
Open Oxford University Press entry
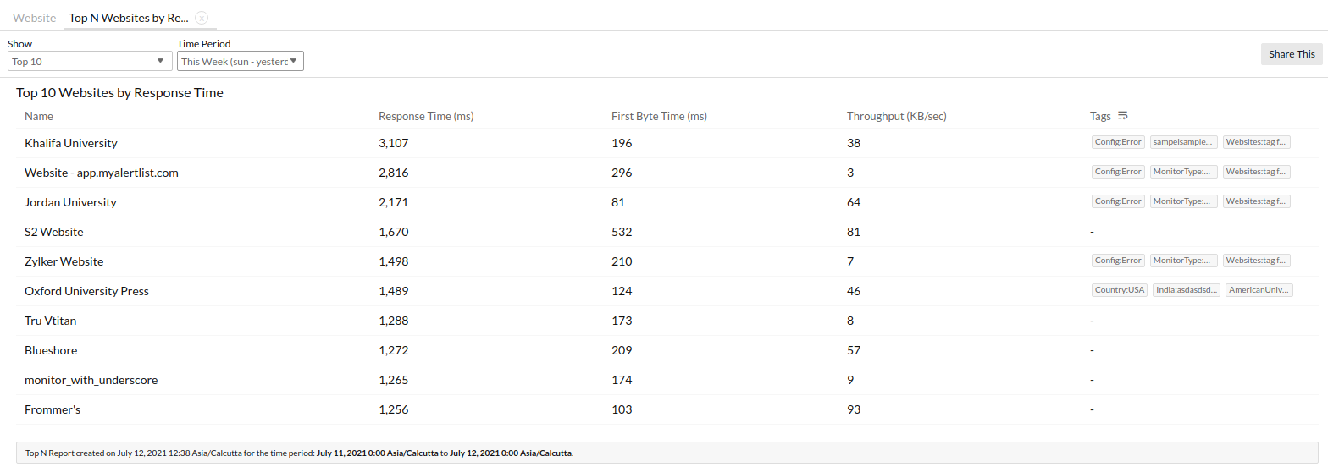coord(86,291)
